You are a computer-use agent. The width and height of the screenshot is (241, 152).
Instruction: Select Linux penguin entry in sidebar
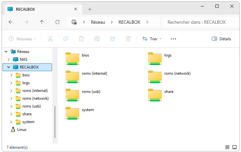(19, 130)
